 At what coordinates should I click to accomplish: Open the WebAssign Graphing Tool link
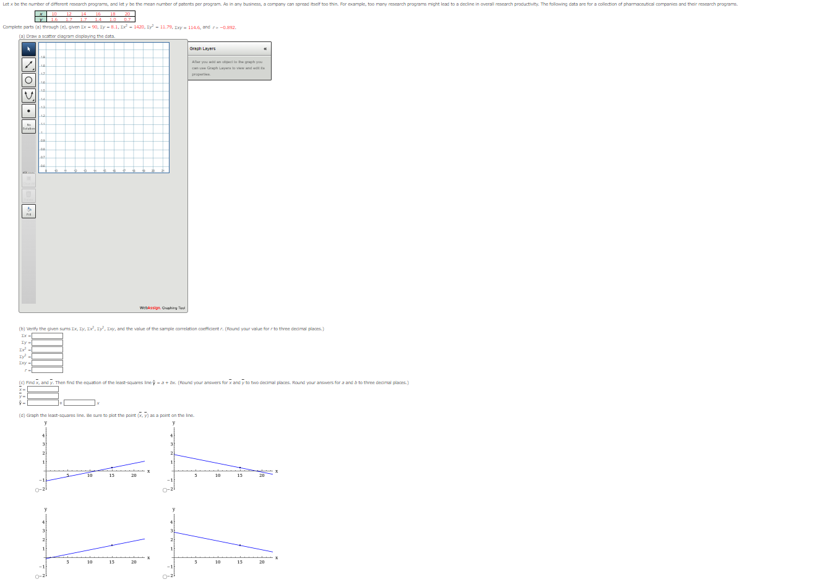pos(162,307)
